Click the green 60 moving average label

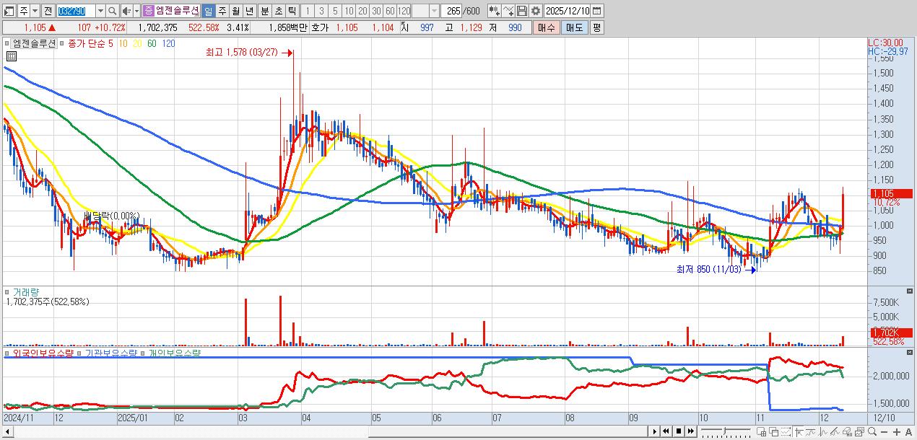coord(152,43)
